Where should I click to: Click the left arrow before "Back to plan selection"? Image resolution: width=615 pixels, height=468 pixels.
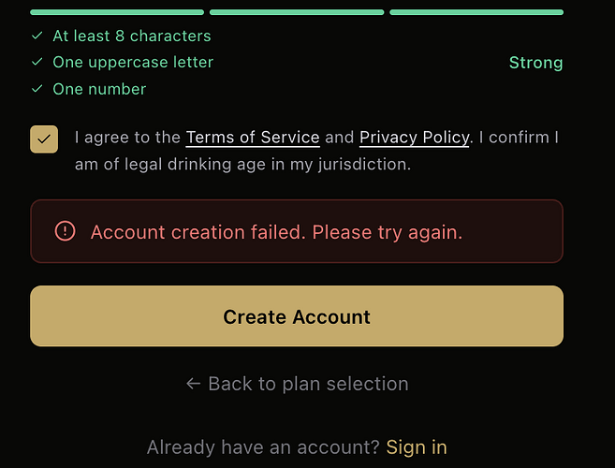(x=194, y=384)
